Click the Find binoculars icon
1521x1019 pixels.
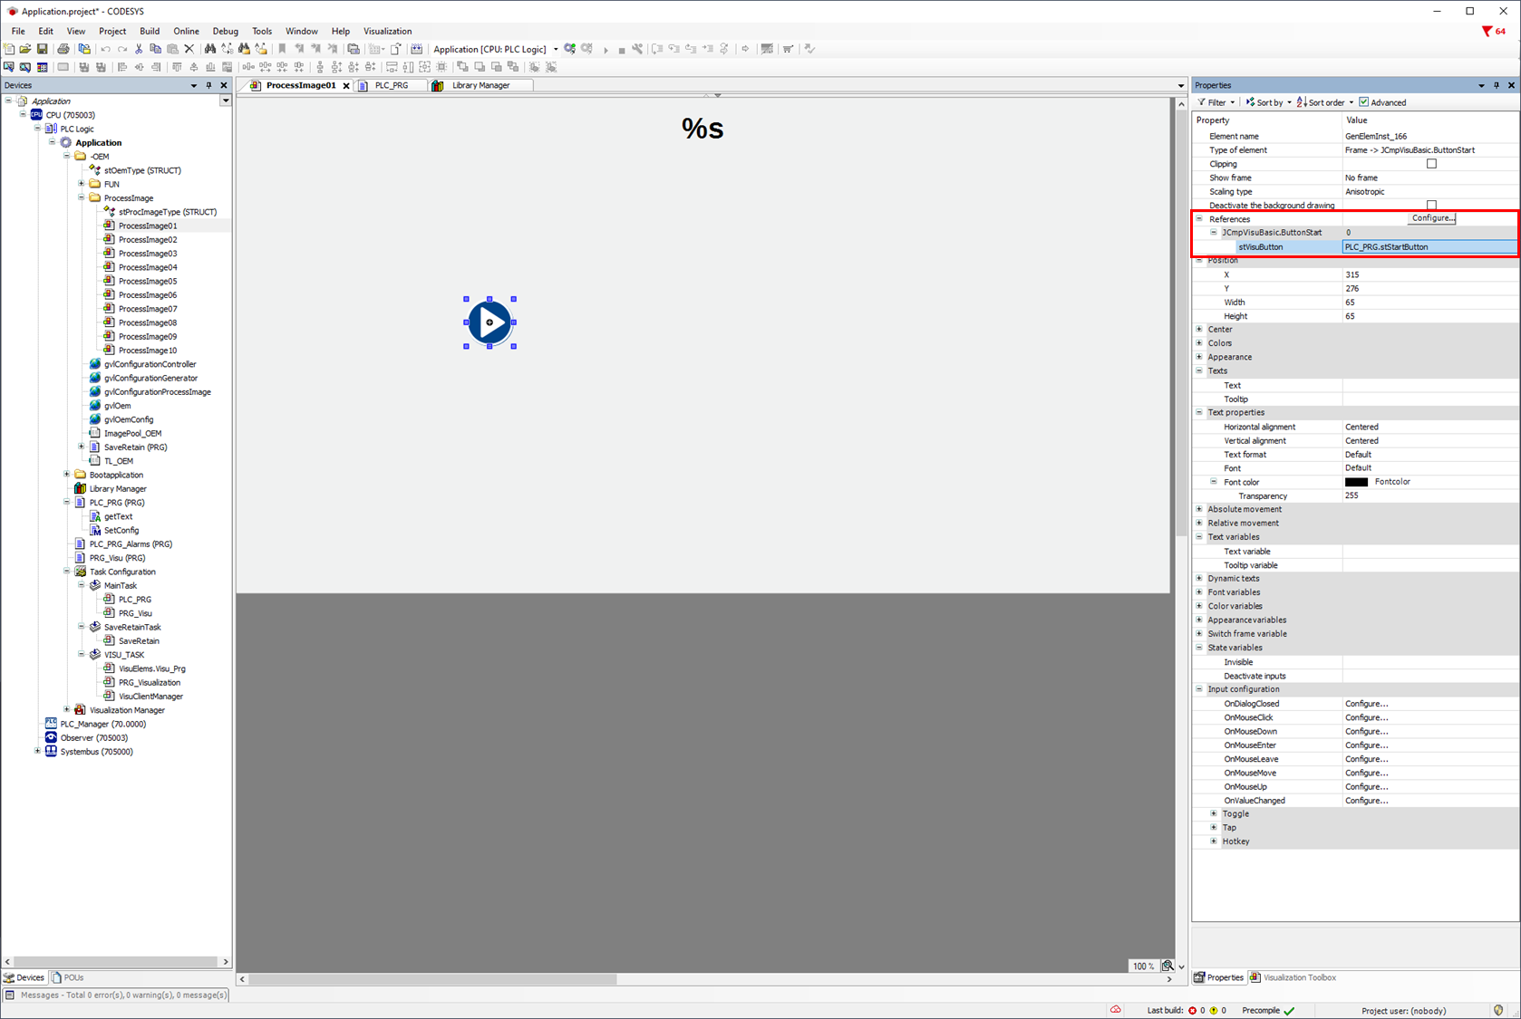pos(210,49)
